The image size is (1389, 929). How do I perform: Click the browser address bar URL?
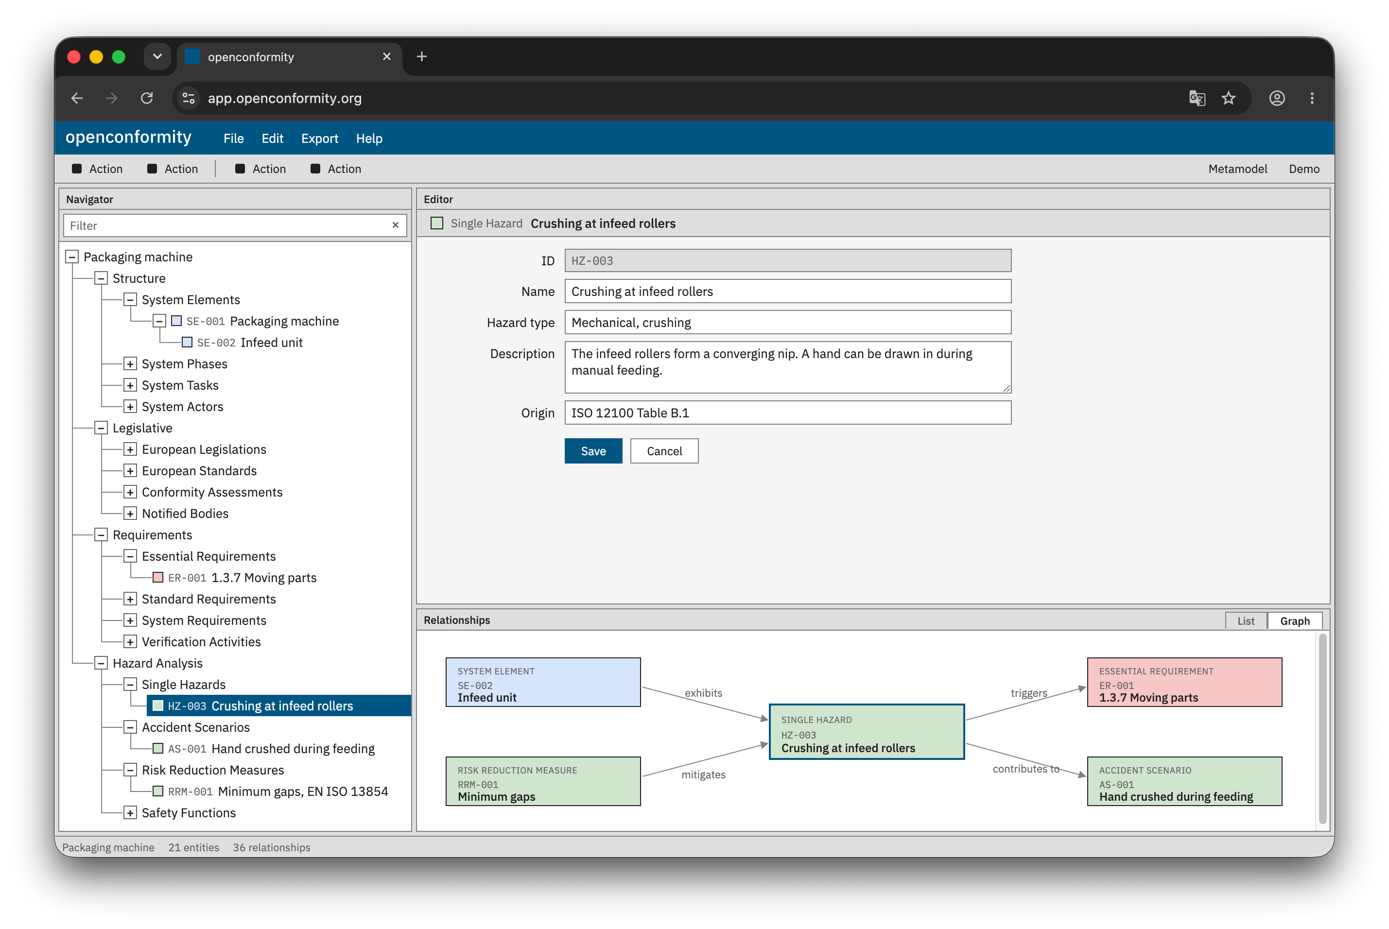click(x=284, y=98)
